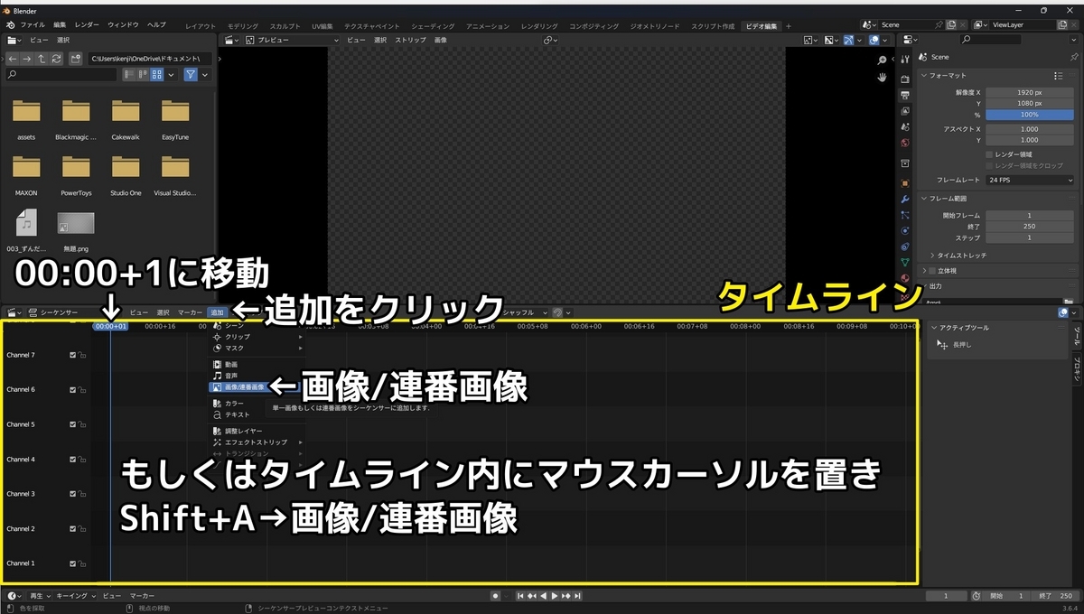Switch file browser to vertical list view
Viewport: 1084px width, 614px height.
(x=129, y=75)
